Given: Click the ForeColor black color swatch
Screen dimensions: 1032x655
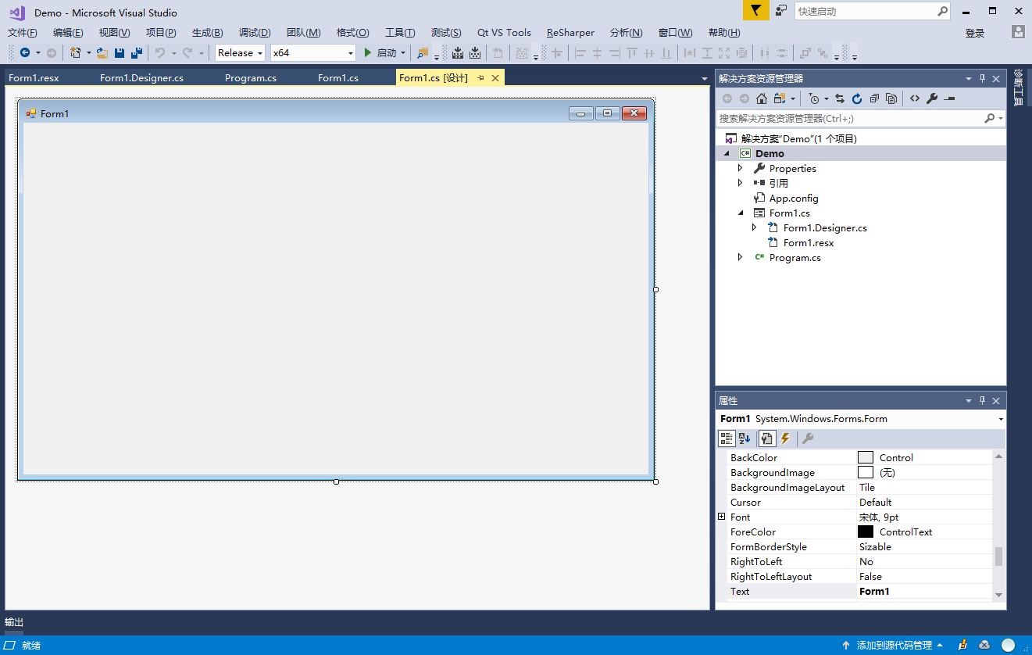Looking at the screenshot, I should pos(866,532).
